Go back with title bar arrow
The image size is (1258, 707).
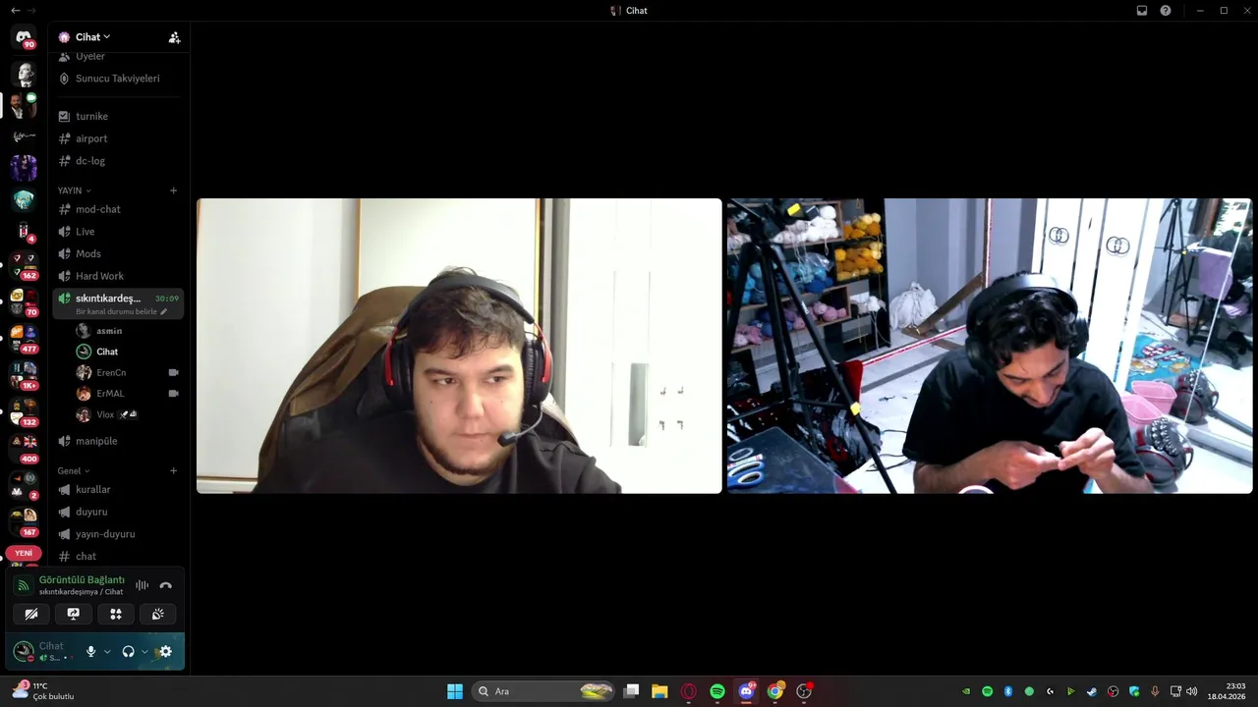(15, 11)
